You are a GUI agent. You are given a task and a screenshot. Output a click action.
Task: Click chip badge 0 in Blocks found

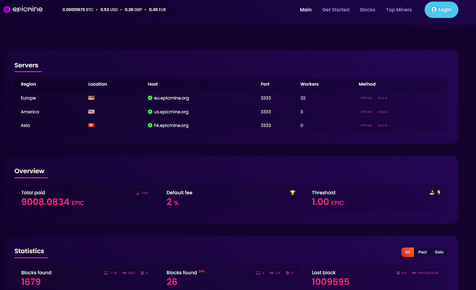(x=144, y=273)
